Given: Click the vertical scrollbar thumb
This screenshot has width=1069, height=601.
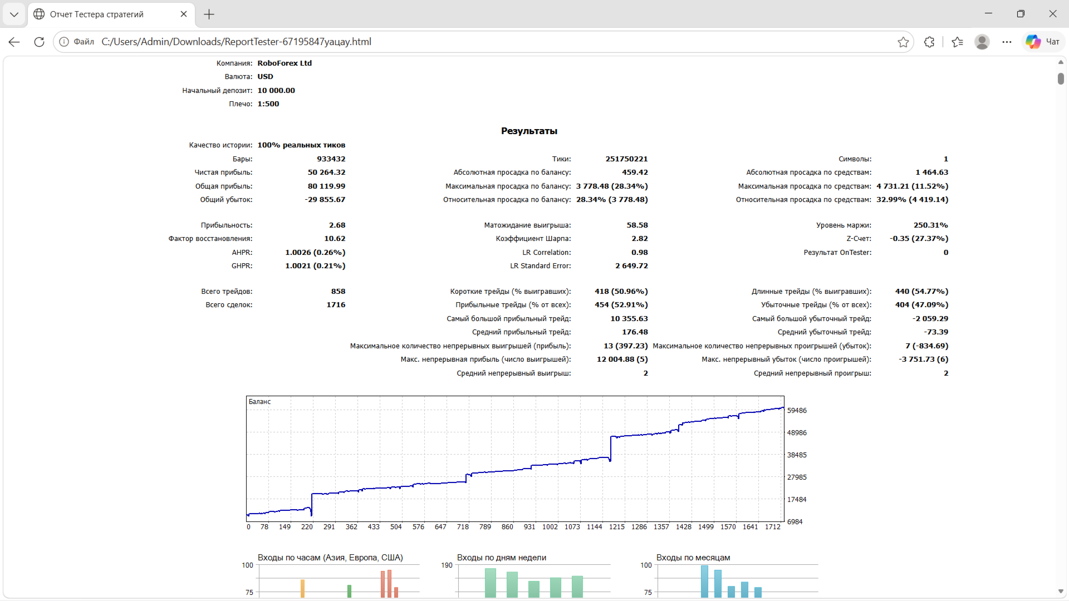Looking at the screenshot, I should click(x=1061, y=78).
